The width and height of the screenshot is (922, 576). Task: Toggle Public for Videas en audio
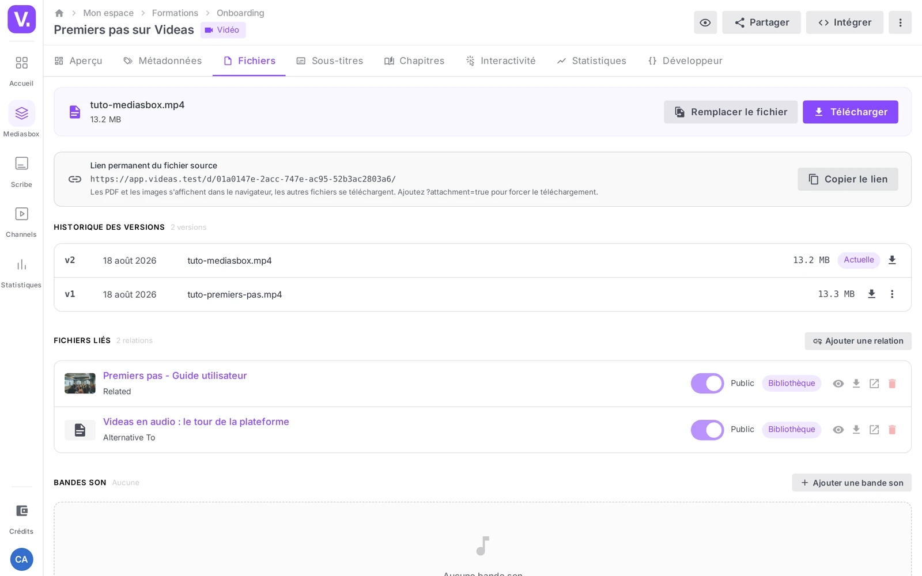[x=707, y=430]
